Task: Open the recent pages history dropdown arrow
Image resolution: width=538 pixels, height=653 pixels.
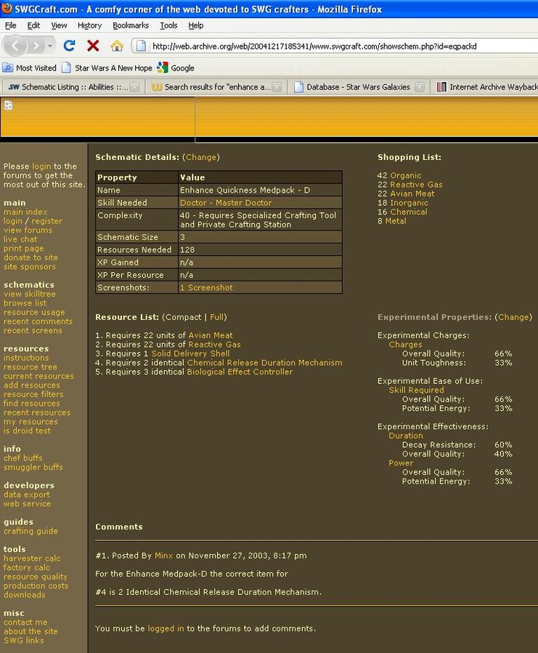Action: pos(50,46)
